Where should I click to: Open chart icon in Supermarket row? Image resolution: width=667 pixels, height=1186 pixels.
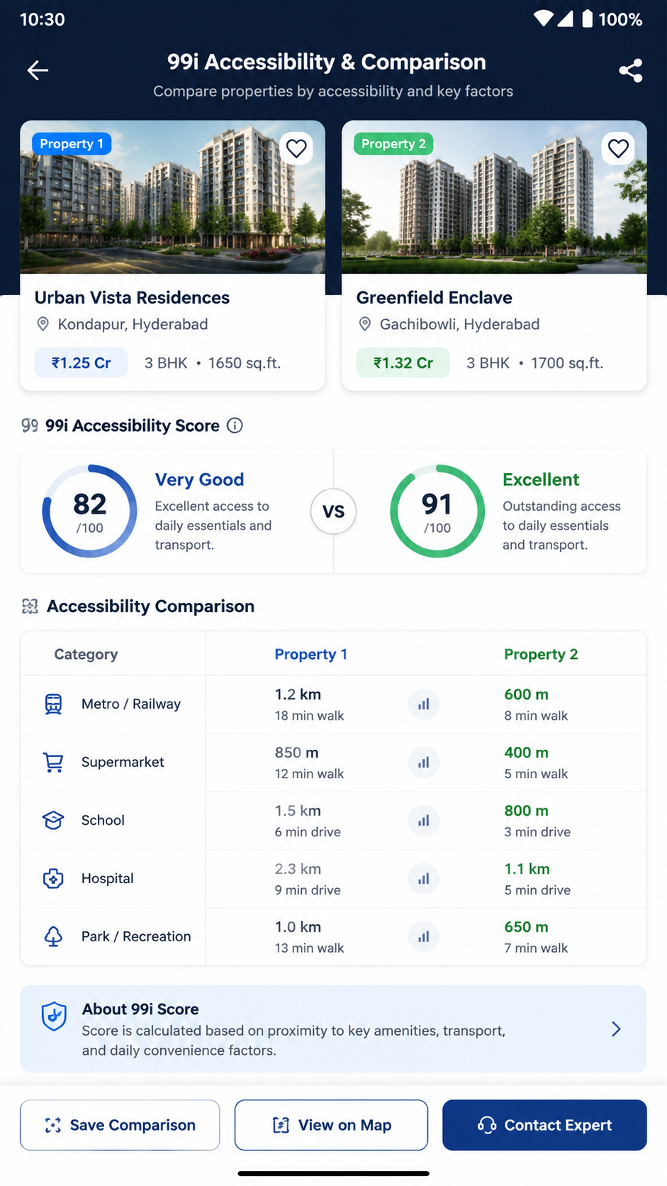click(424, 763)
